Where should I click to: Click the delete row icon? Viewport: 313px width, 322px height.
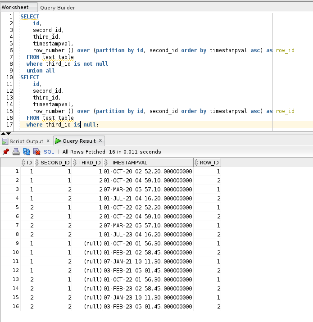[36, 152]
